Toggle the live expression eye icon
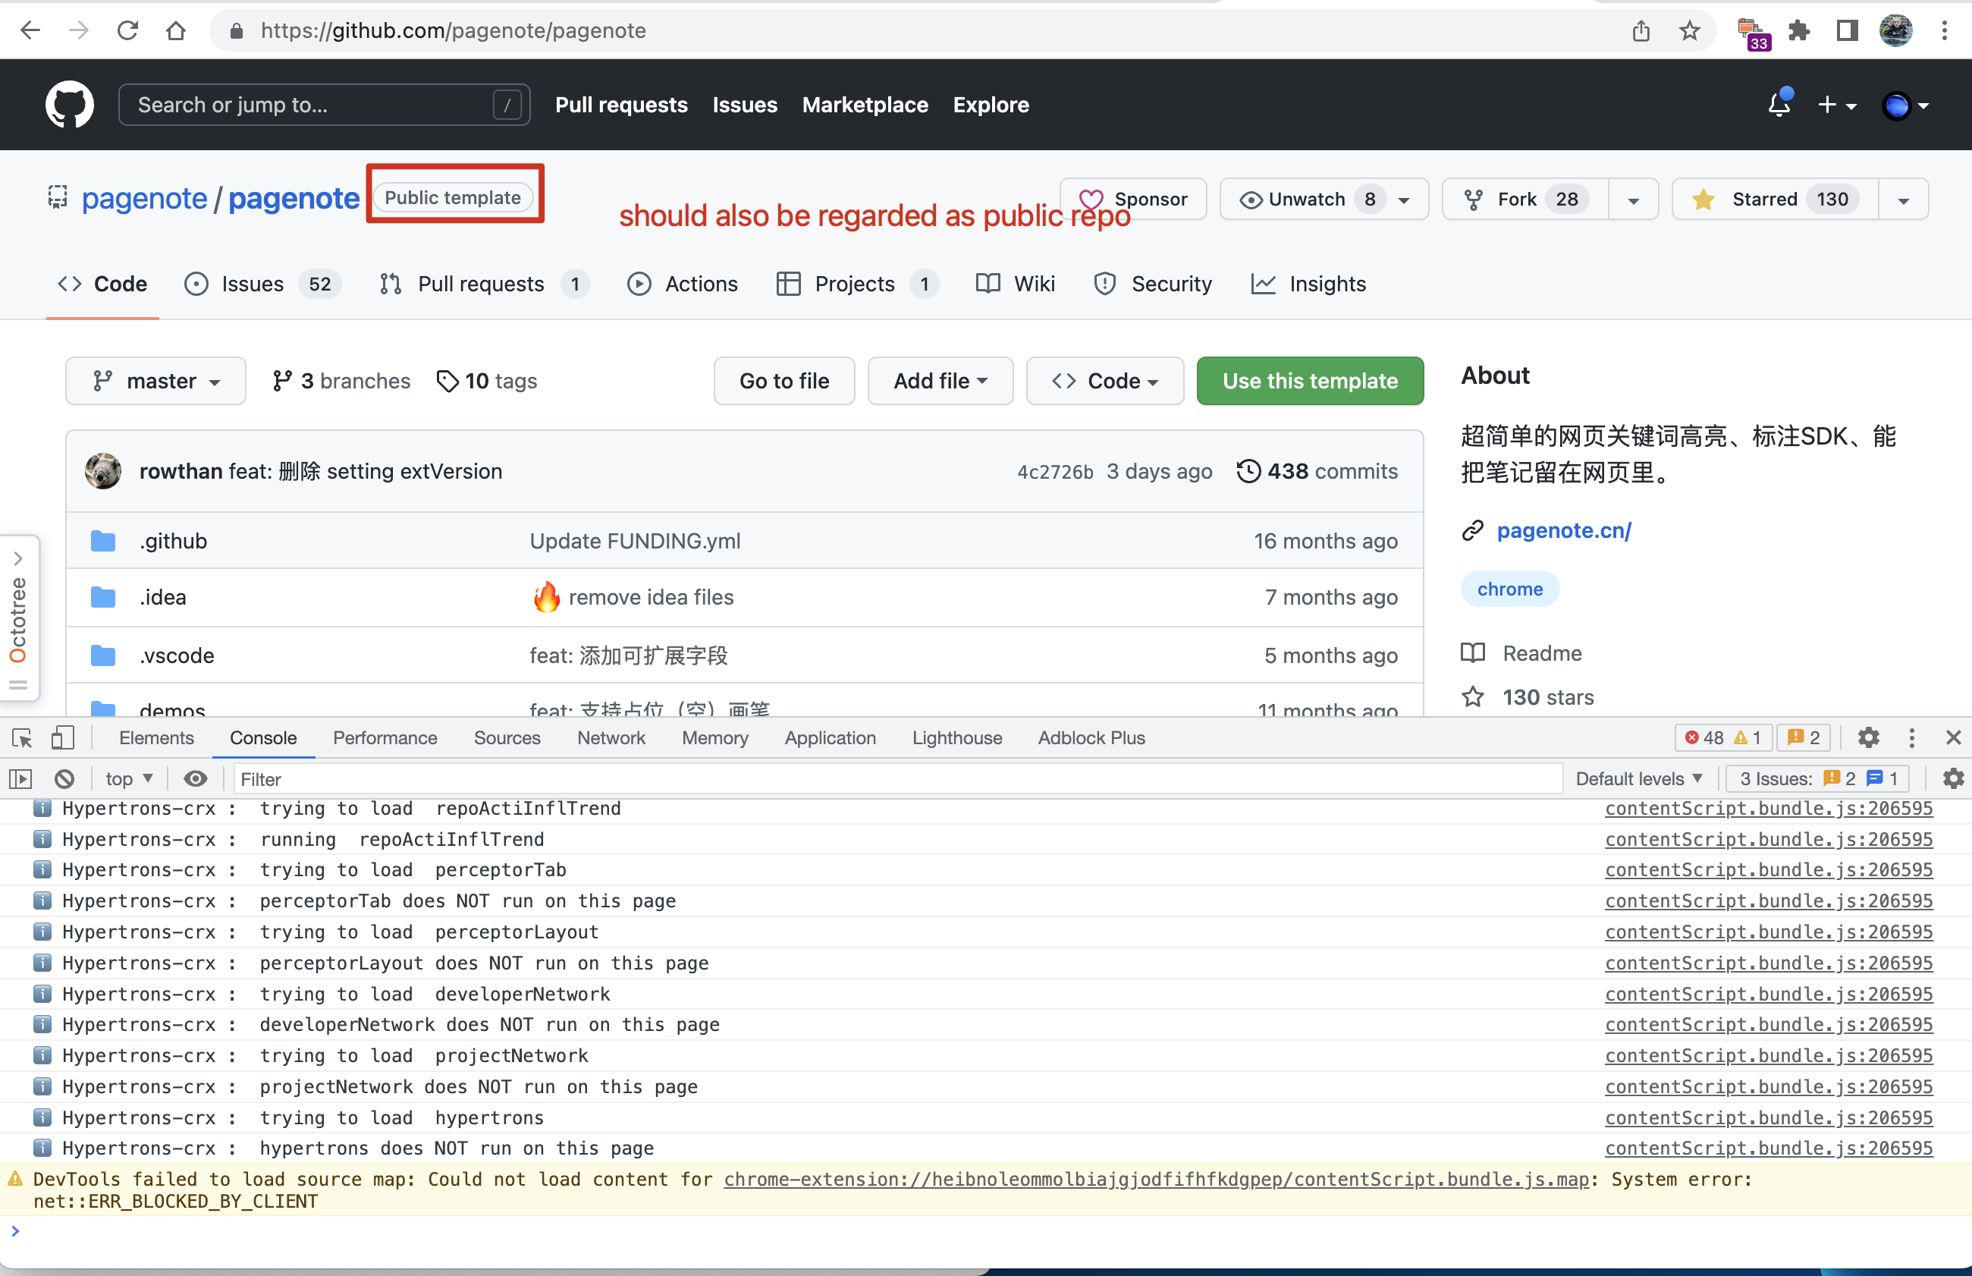Image resolution: width=1972 pixels, height=1276 pixels. 196,778
